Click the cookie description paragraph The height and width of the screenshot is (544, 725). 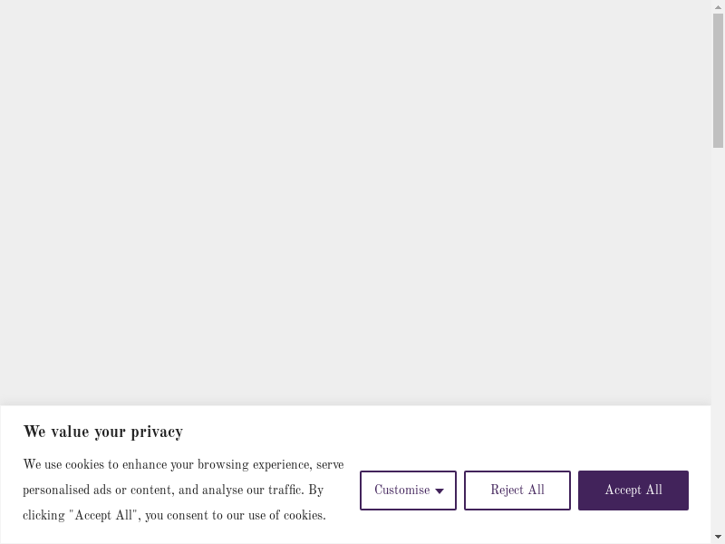[x=181, y=491]
